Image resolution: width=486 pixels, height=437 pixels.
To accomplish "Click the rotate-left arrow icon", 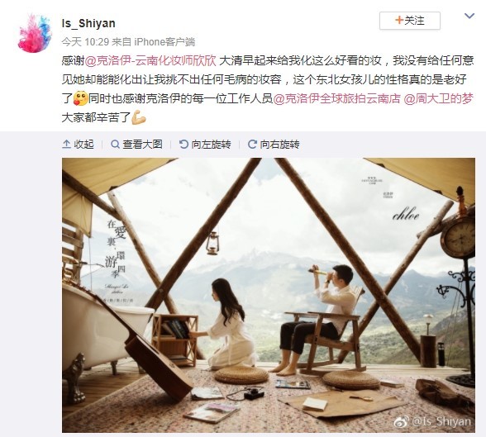I will tap(183, 144).
